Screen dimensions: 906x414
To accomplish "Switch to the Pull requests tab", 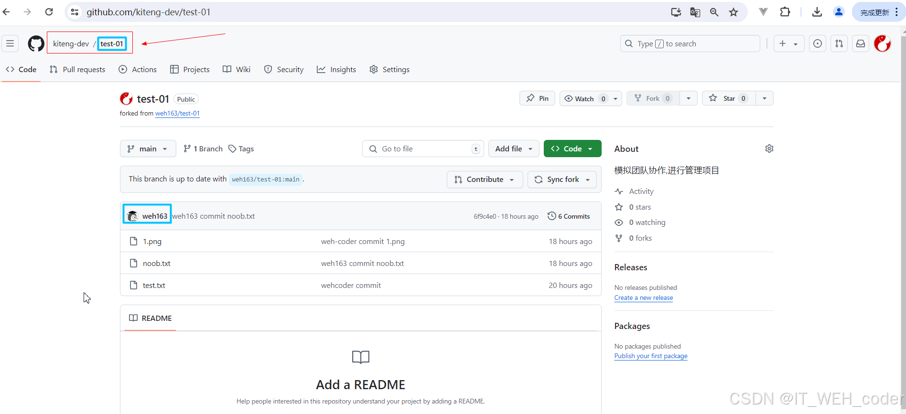I will tap(77, 69).
